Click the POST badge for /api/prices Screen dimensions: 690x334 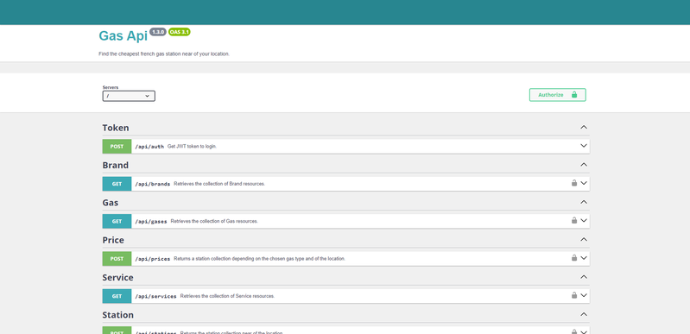coord(117,258)
